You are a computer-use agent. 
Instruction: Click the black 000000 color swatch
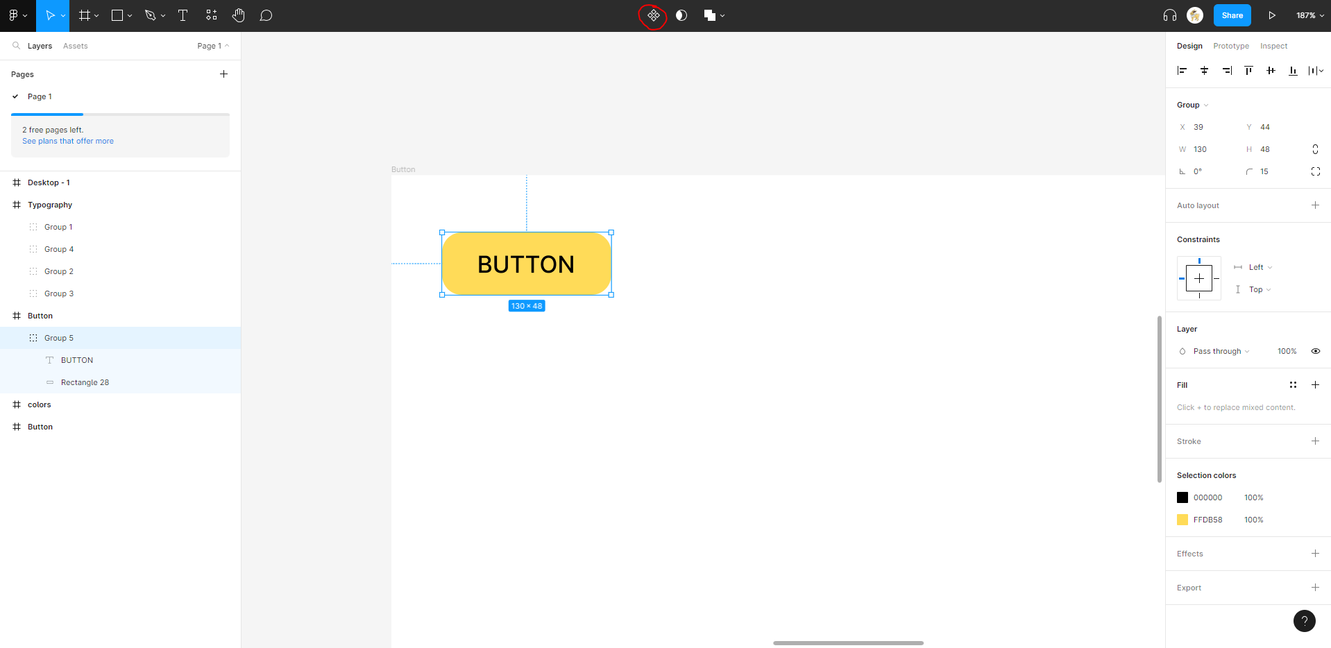pos(1182,497)
